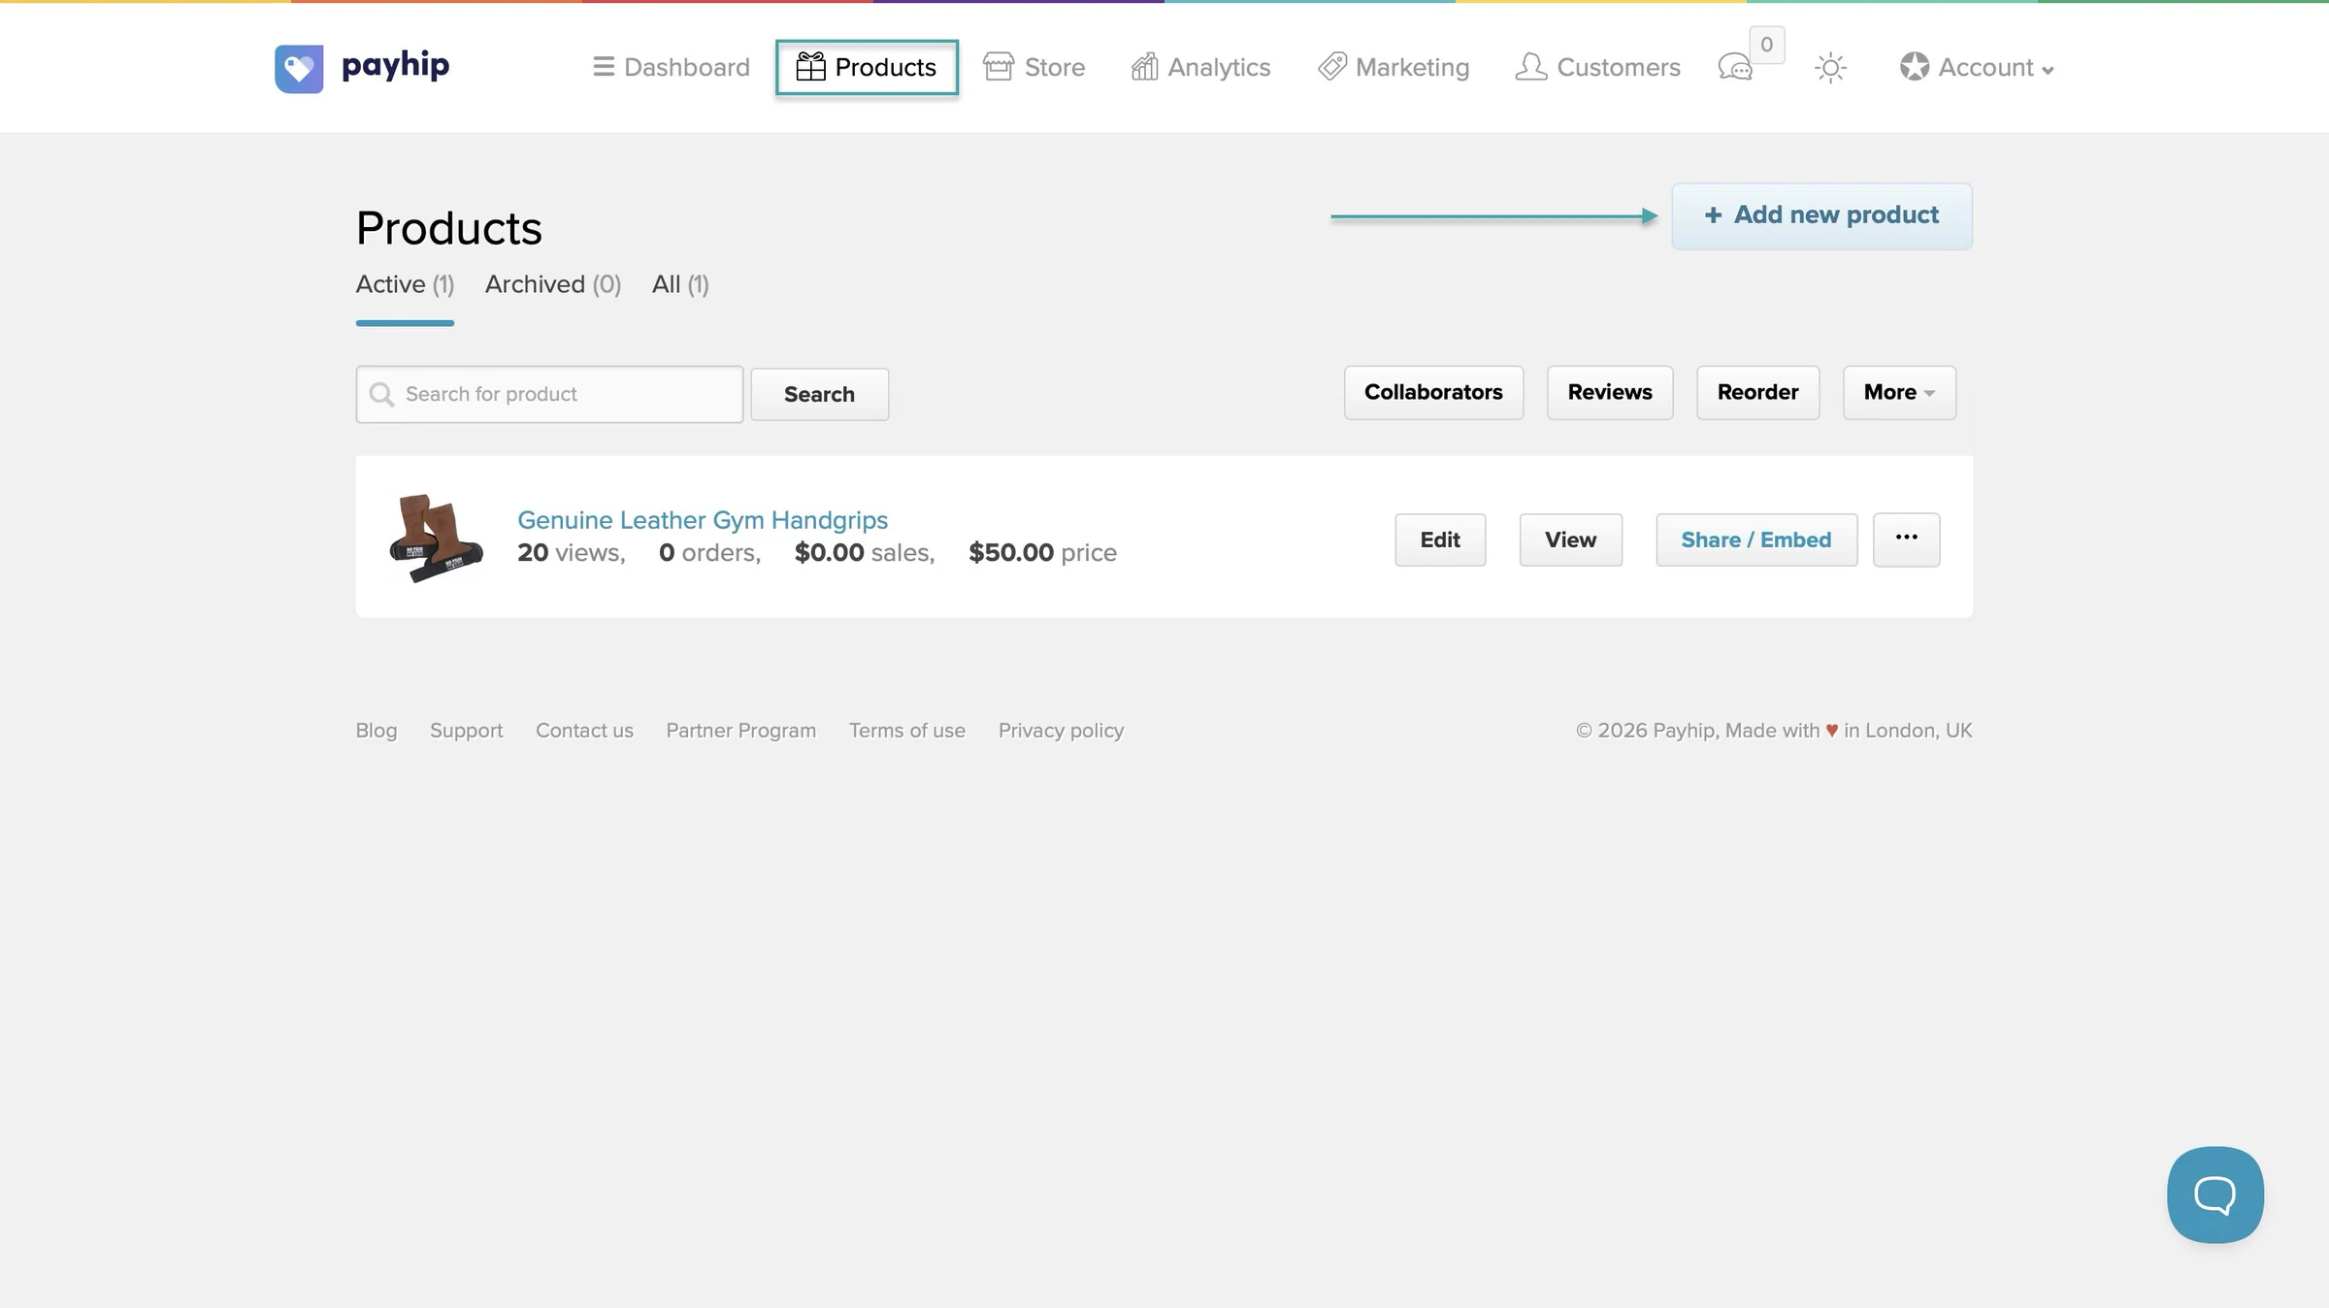The height and width of the screenshot is (1308, 2329).
Task: Open the Blog footer link
Action: (377, 731)
